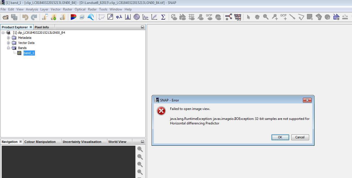352x178 pixels.
Task: Expand the Metadata tree node
Action: click(9, 38)
